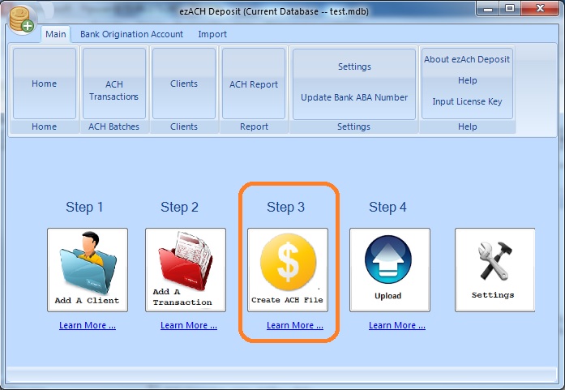Click the ezACH coin application logo
The width and height of the screenshot is (565, 390).
point(22,19)
